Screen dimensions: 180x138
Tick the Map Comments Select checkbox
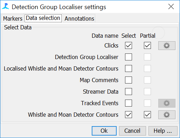[x=129, y=80]
